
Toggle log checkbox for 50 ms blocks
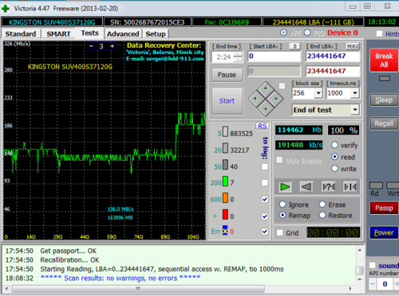(265, 166)
